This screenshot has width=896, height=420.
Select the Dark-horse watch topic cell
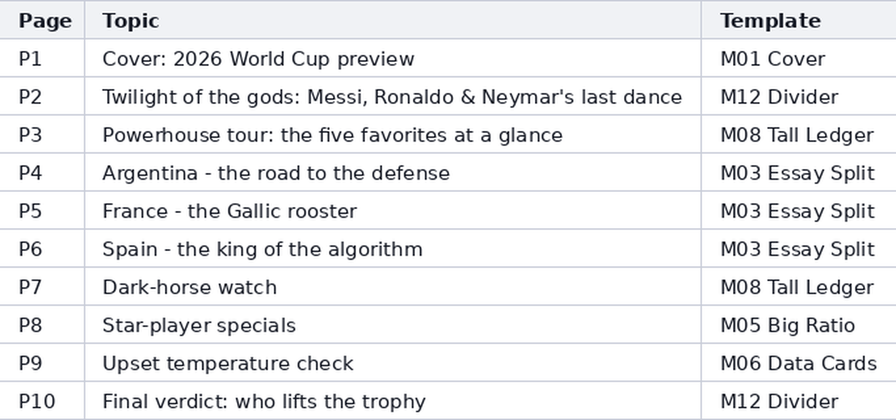tap(393, 287)
